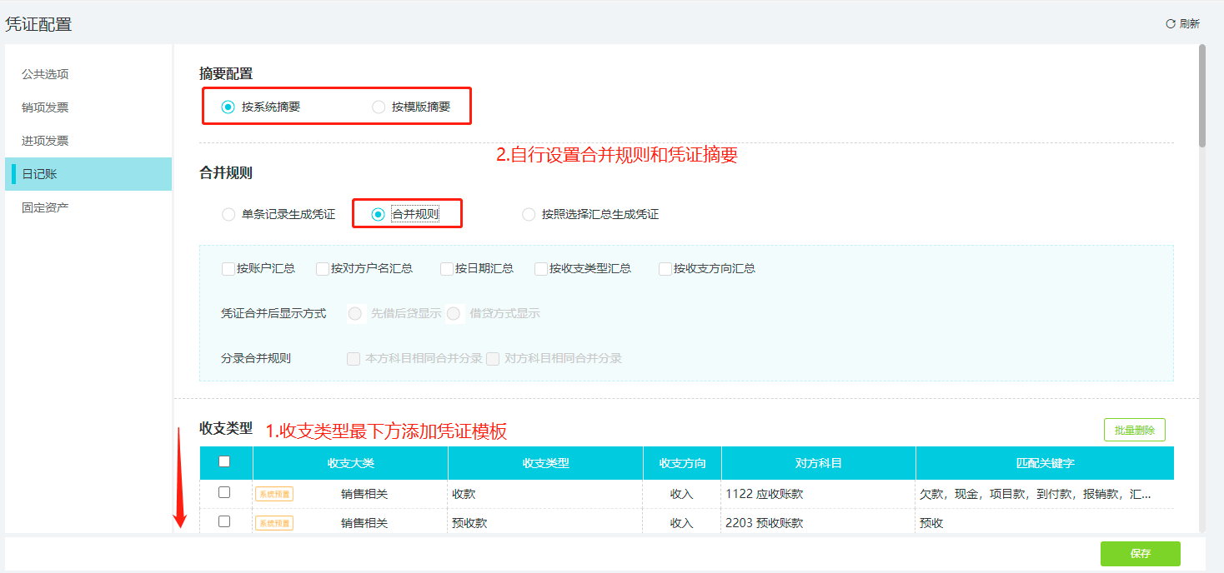Open 固定资产 sidebar section
This screenshot has width=1224, height=573.
pyautogui.click(x=45, y=207)
